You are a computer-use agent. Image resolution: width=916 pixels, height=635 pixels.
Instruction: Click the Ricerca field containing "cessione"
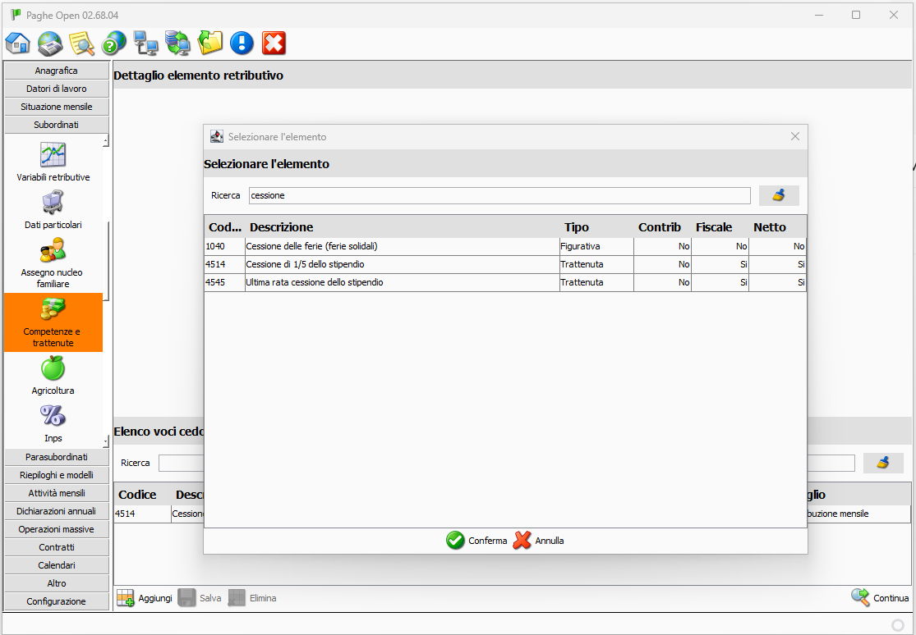tap(499, 196)
